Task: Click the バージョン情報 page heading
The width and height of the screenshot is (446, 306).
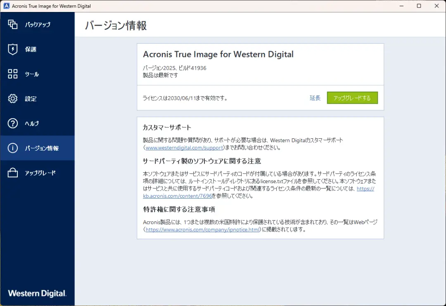Action: (116, 26)
